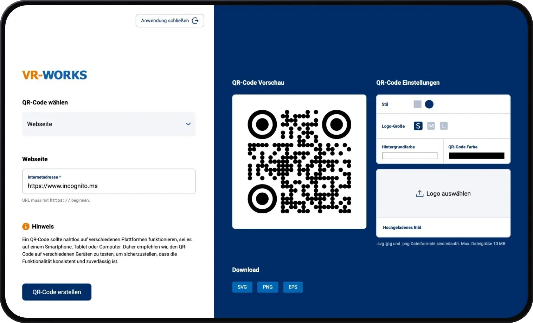533x323 pixels.
Task: Click the Internetadresse input field
Action: (109, 181)
